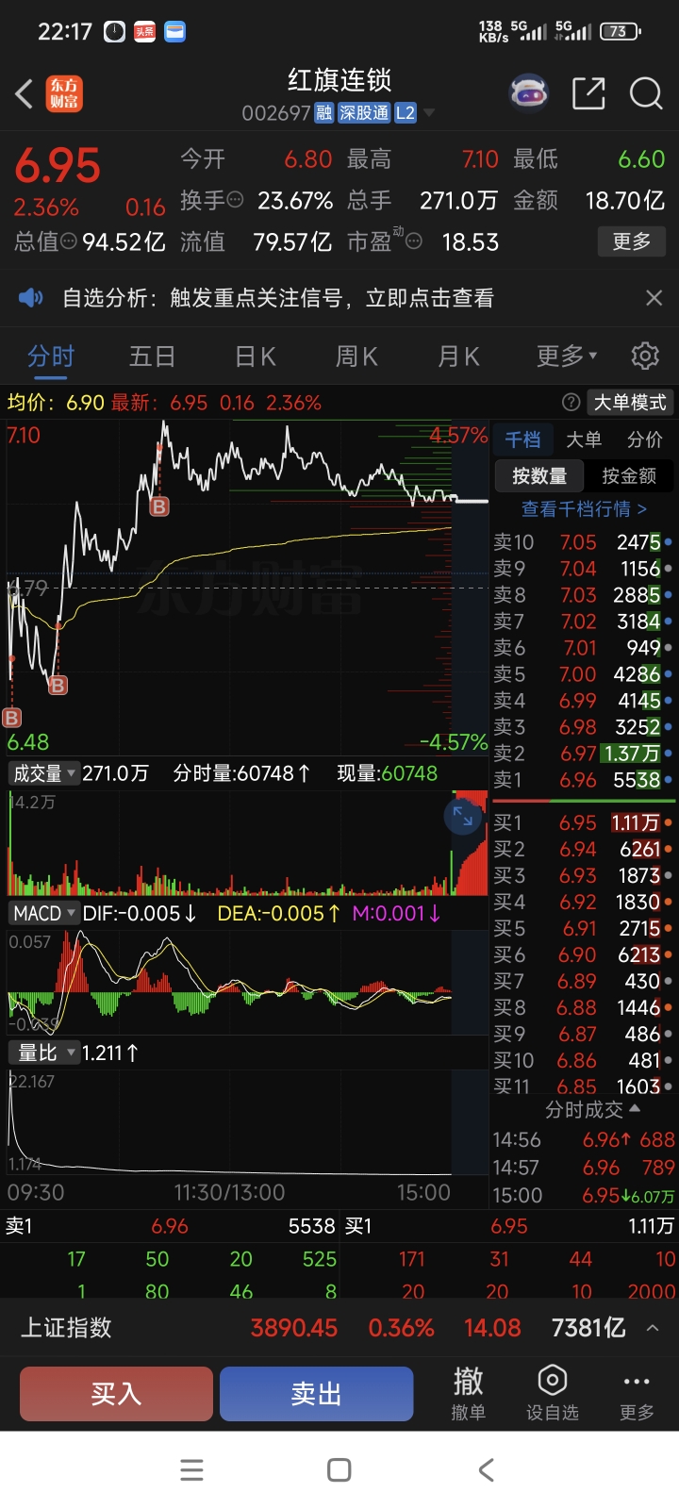Open the robot assistant avatar icon
679x1509 pixels.
529,92
